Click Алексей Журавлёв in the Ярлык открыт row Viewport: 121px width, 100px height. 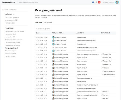(62, 64)
